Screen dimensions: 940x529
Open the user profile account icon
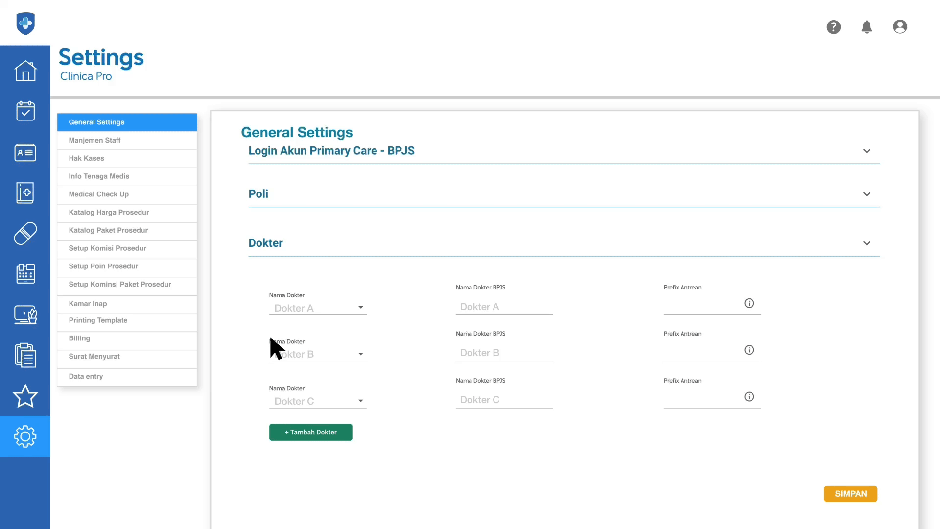900,27
